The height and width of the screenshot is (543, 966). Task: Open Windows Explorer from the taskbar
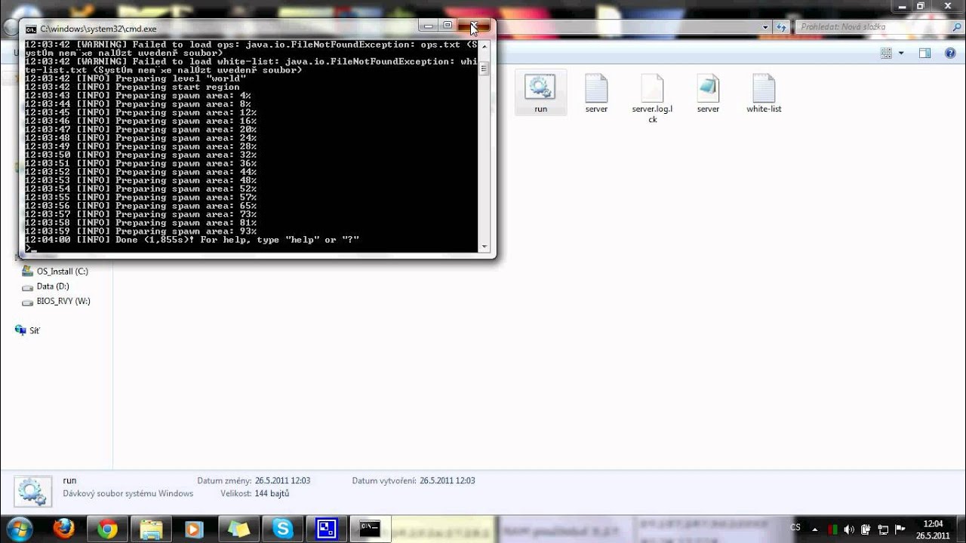click(x=151, y=529)
